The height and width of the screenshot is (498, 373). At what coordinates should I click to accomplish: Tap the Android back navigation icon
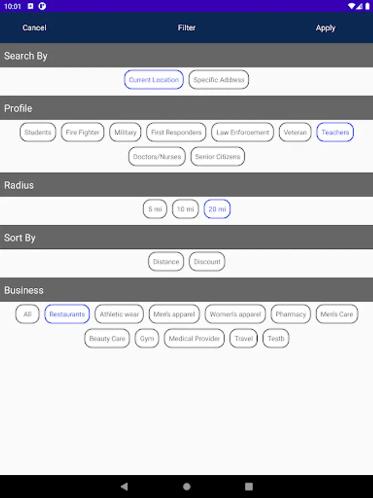[124, 486]
